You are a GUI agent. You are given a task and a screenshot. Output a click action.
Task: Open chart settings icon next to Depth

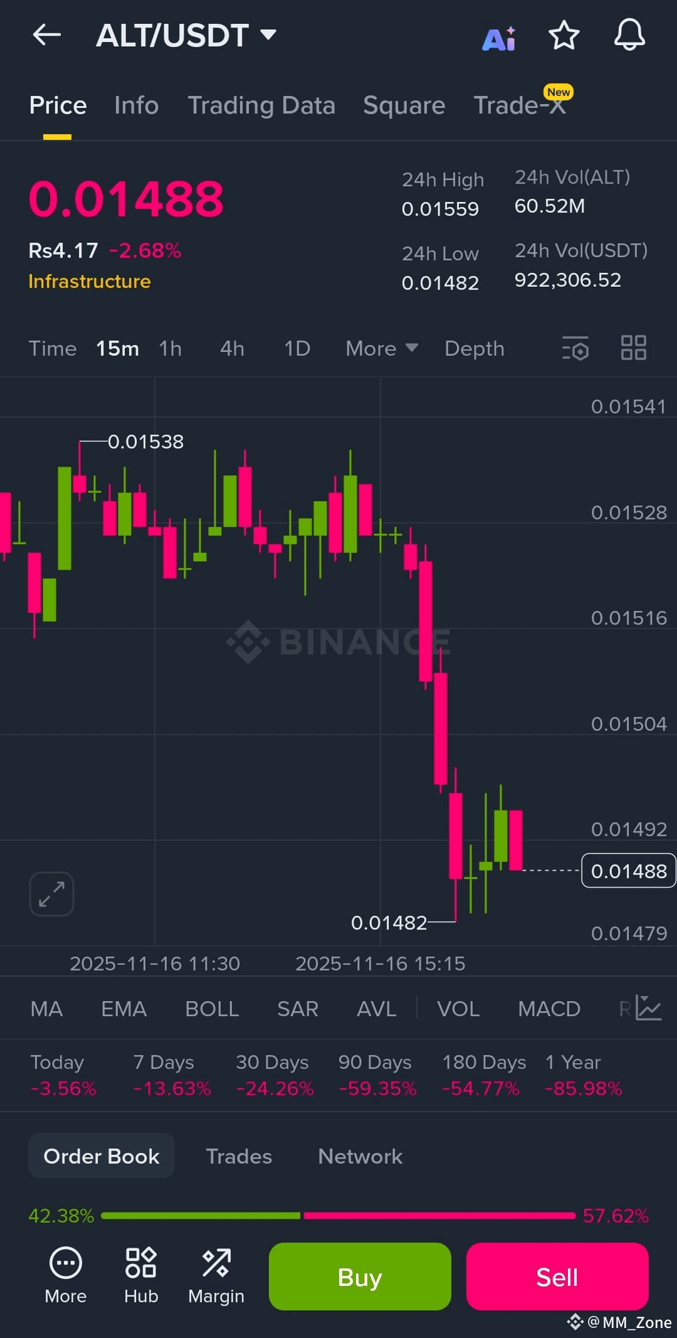point(575,348)
